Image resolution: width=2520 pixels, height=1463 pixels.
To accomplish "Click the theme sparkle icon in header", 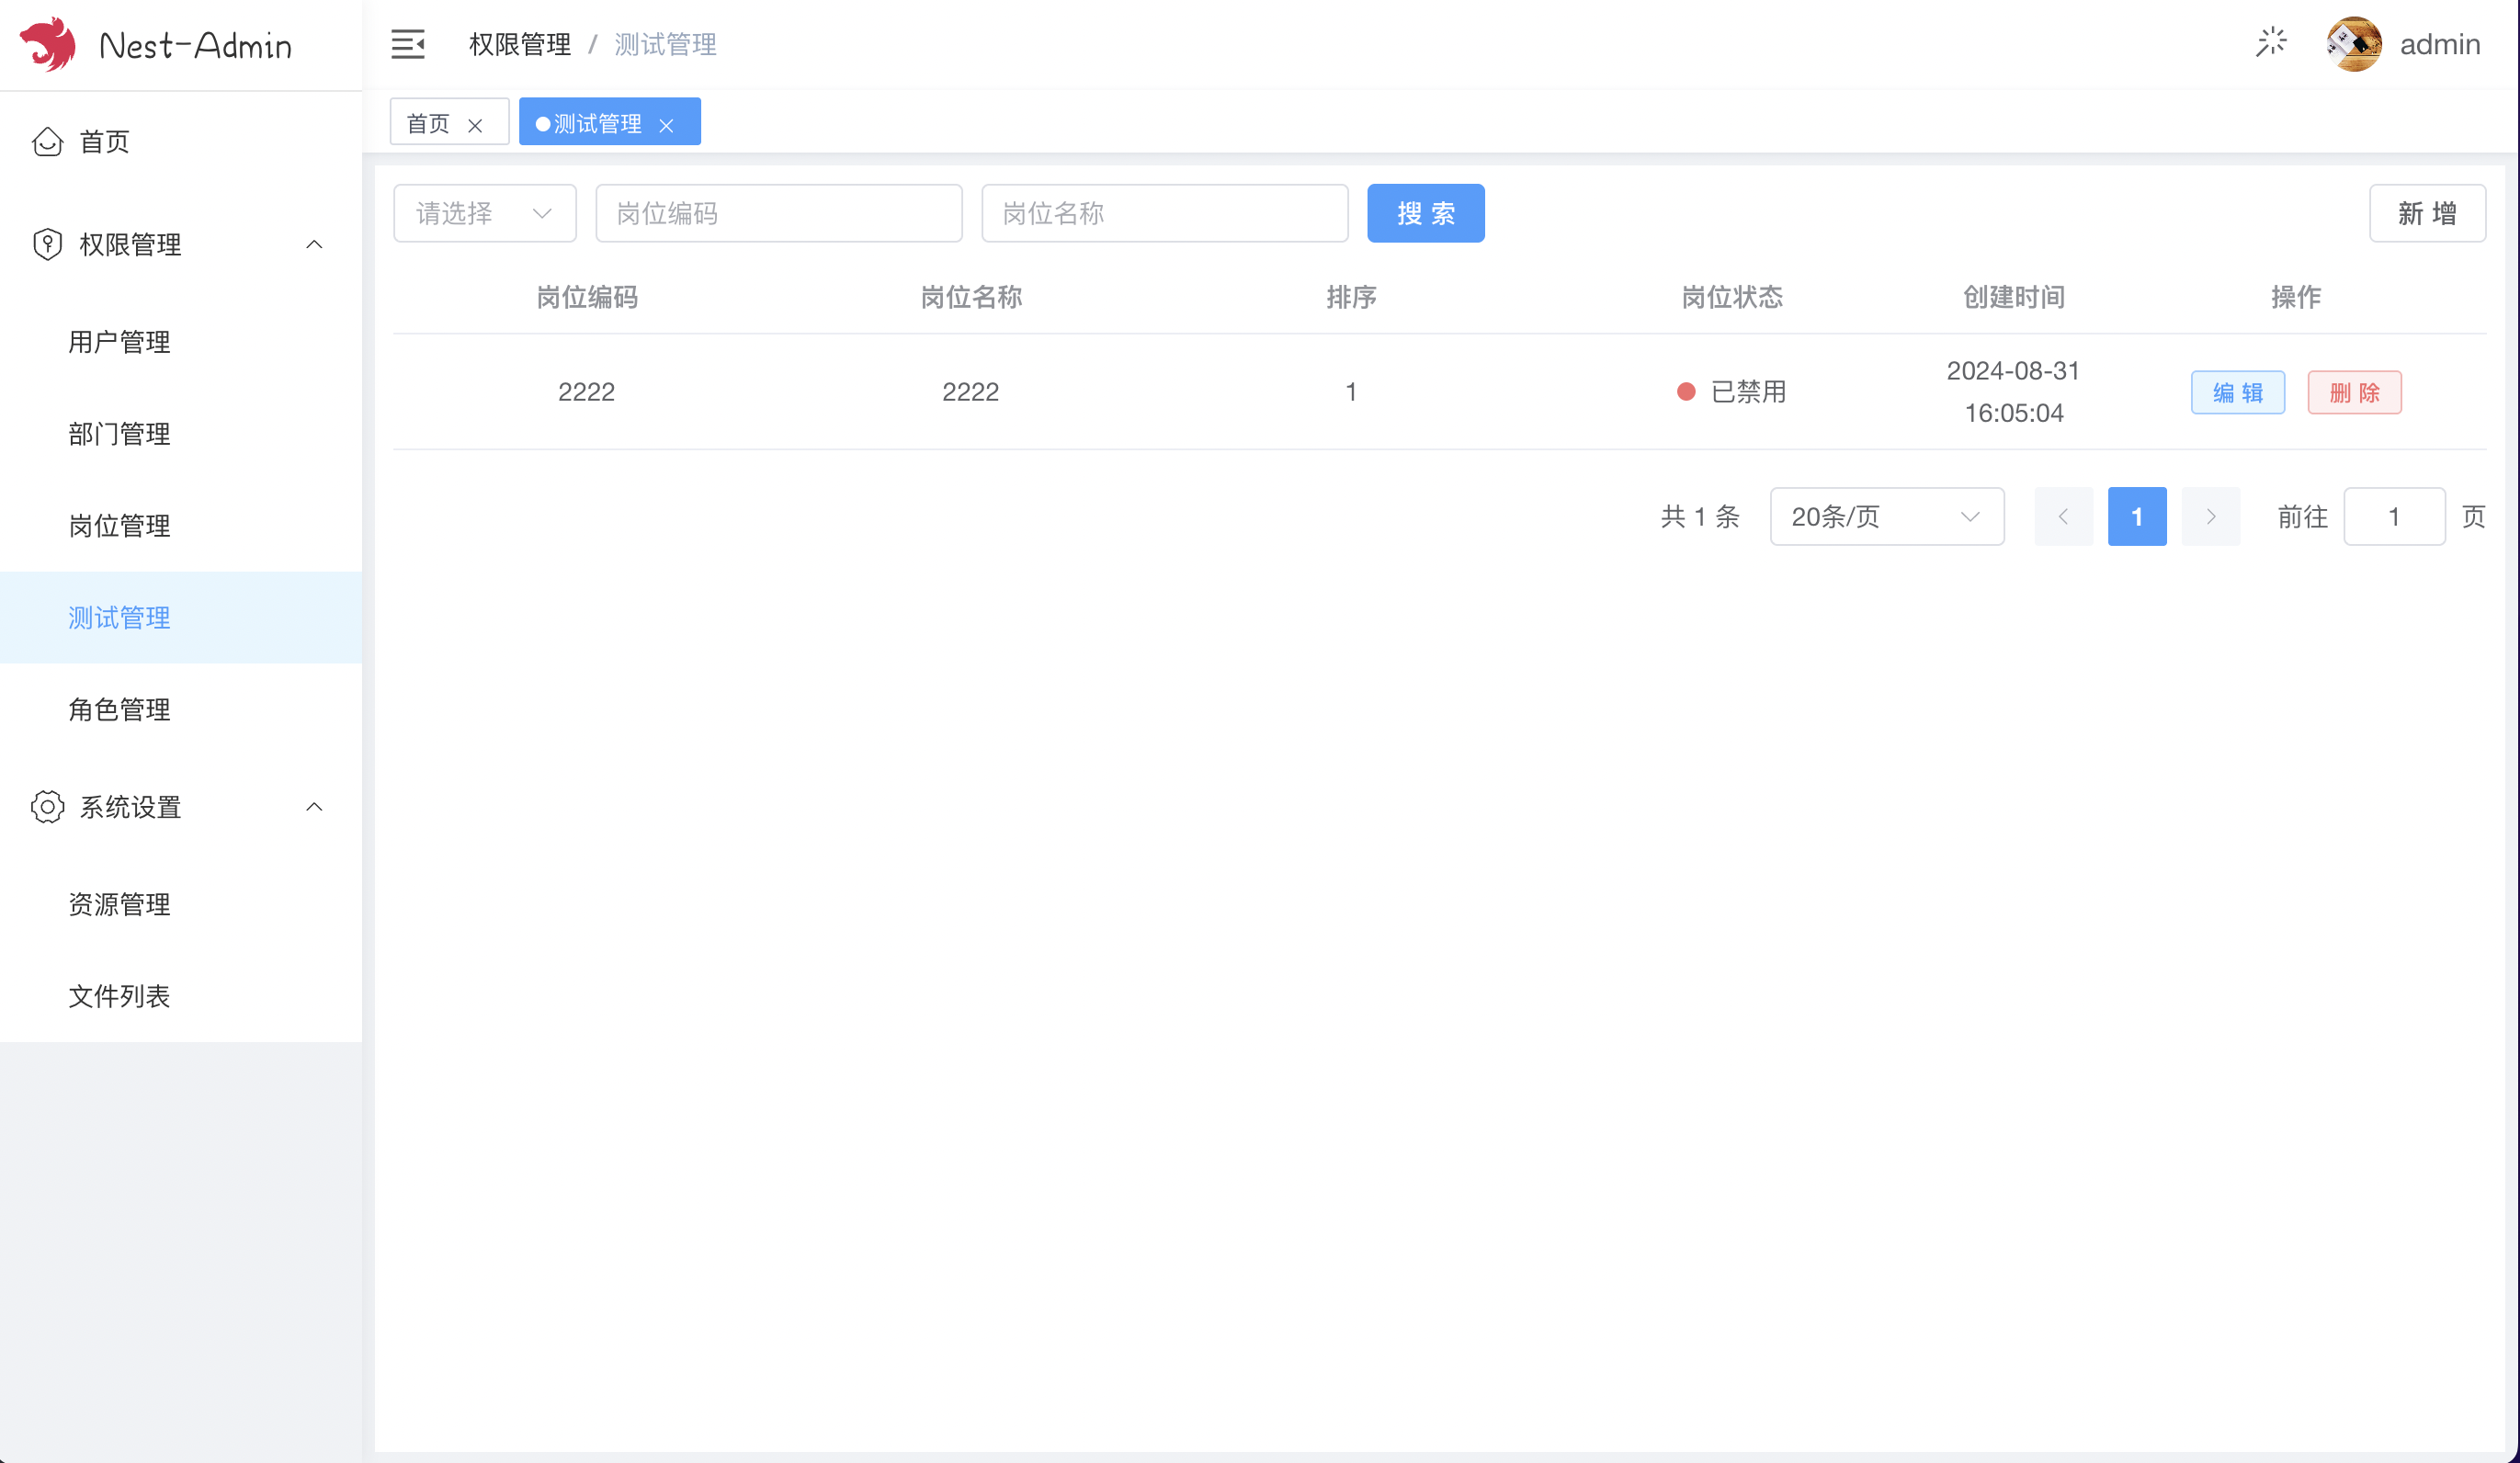I will (2271, 43).
